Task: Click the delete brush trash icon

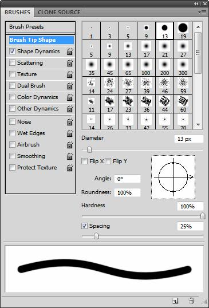Action: [x=191, y=301]
